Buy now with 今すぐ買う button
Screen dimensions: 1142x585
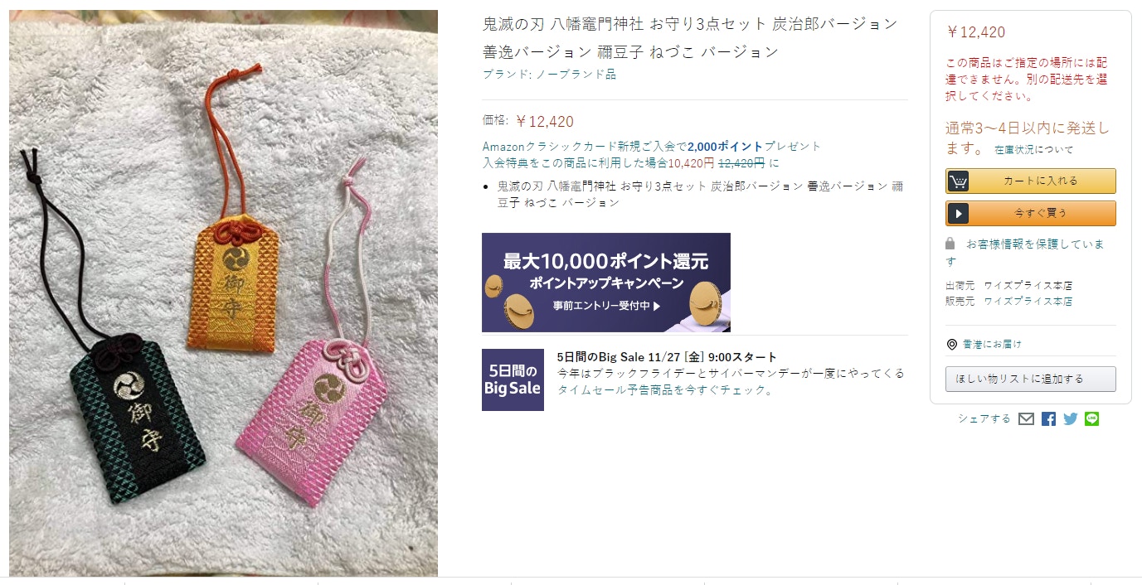coord(1031,213)
